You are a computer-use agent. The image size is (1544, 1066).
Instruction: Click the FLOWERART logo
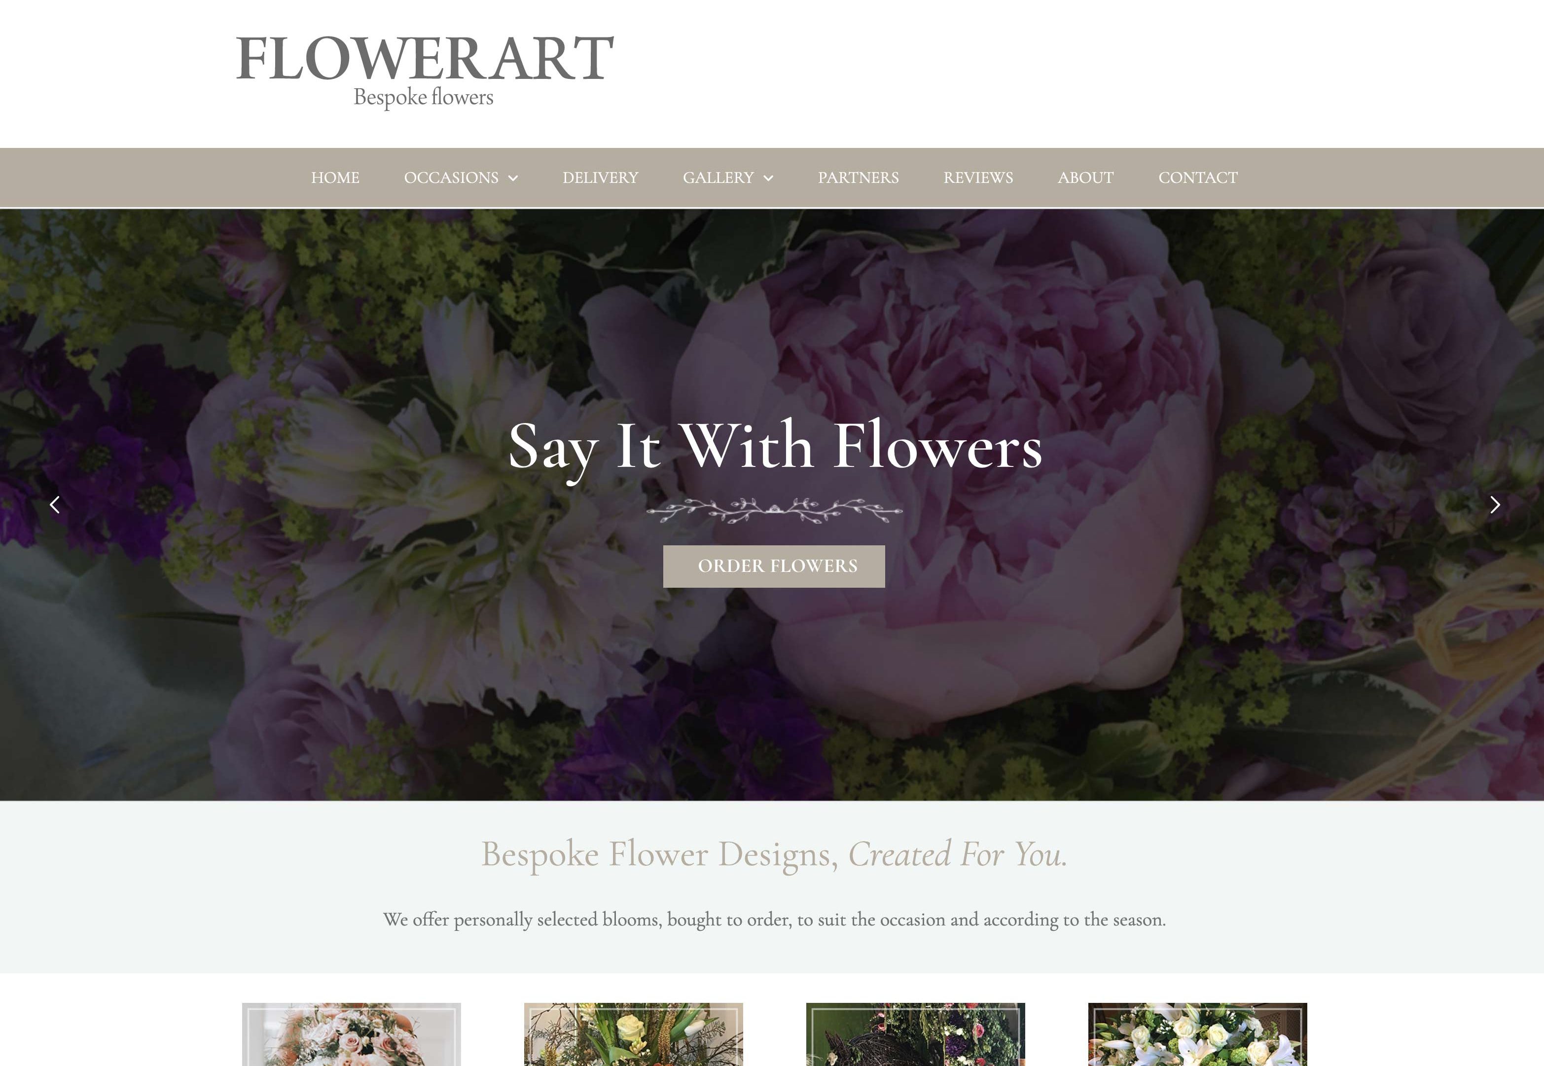coord(425,58)
